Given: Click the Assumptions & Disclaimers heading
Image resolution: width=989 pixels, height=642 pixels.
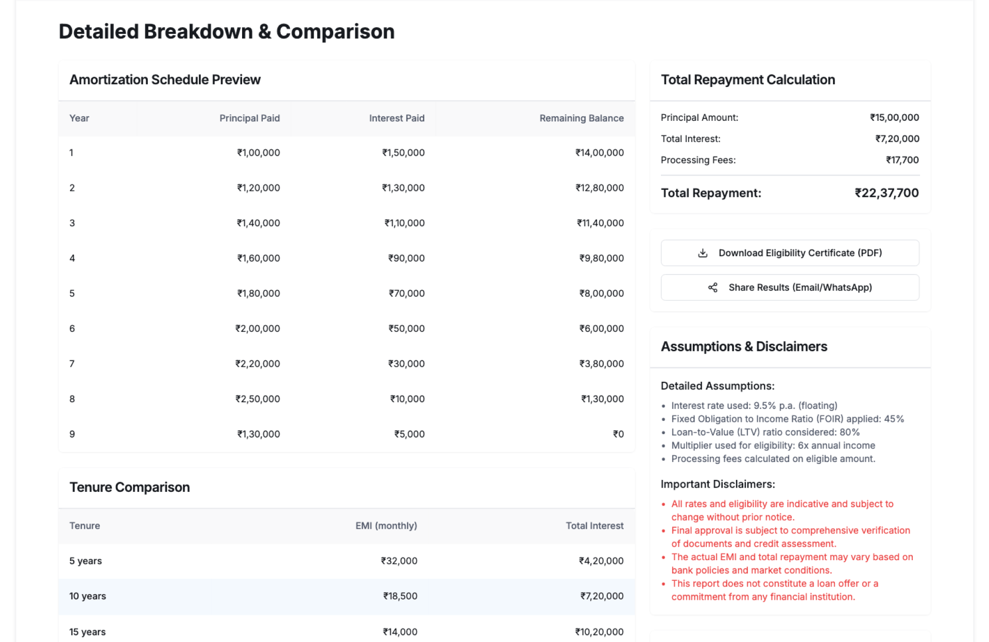Looking at the screenshot, I should pyautogui.click(x=744, y=347).
